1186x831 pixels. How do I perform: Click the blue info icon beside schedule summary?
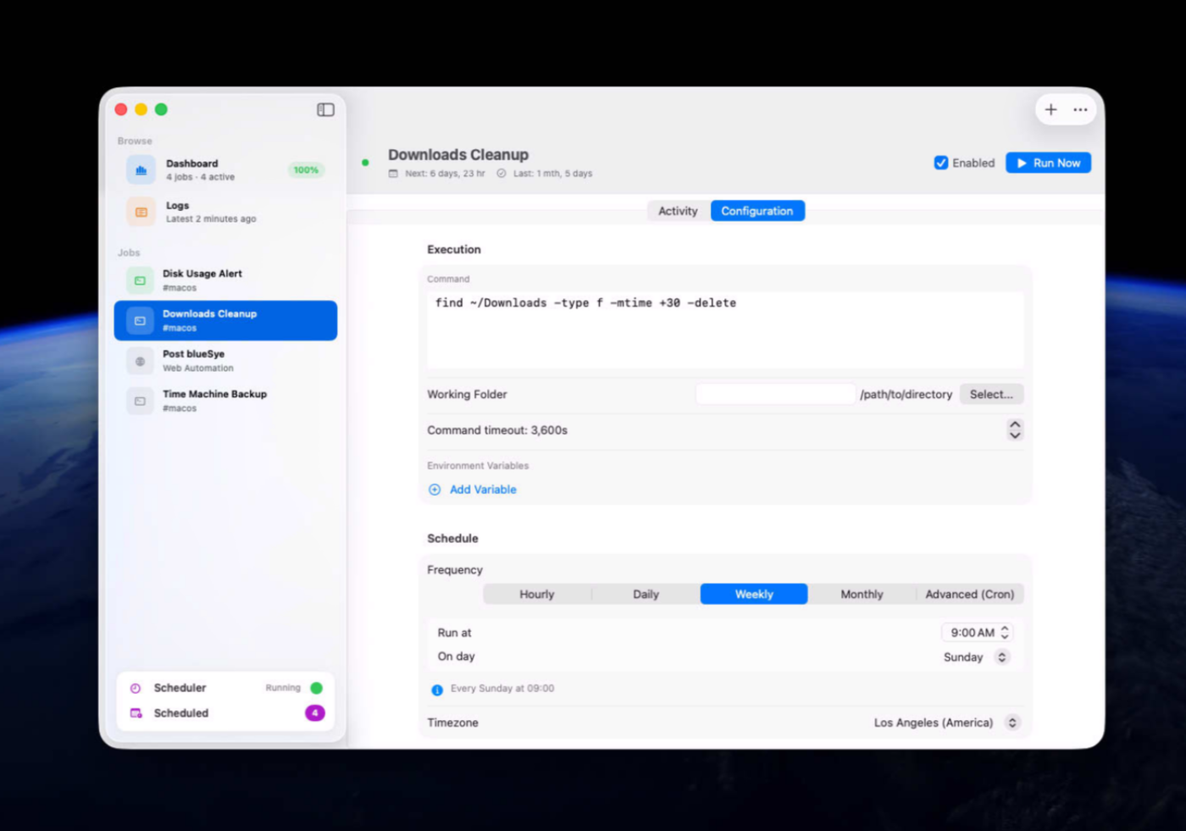click(437, 690)
